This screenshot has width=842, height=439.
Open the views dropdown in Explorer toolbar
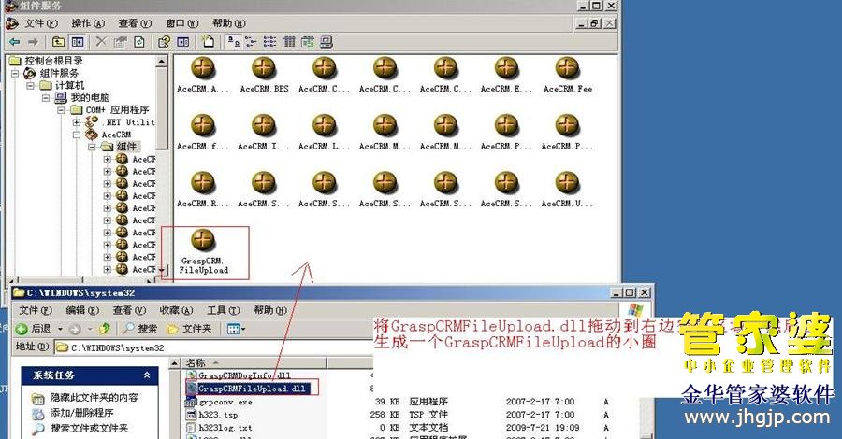click(234, 329)
